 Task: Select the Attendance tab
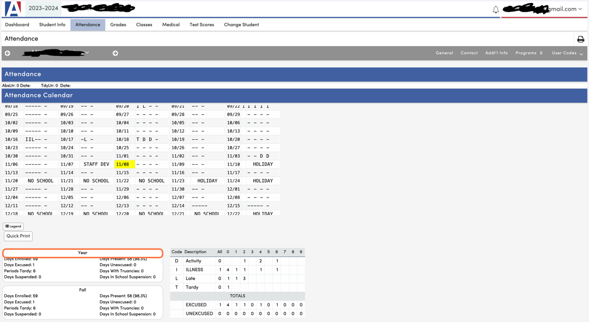tap(88, 25)
